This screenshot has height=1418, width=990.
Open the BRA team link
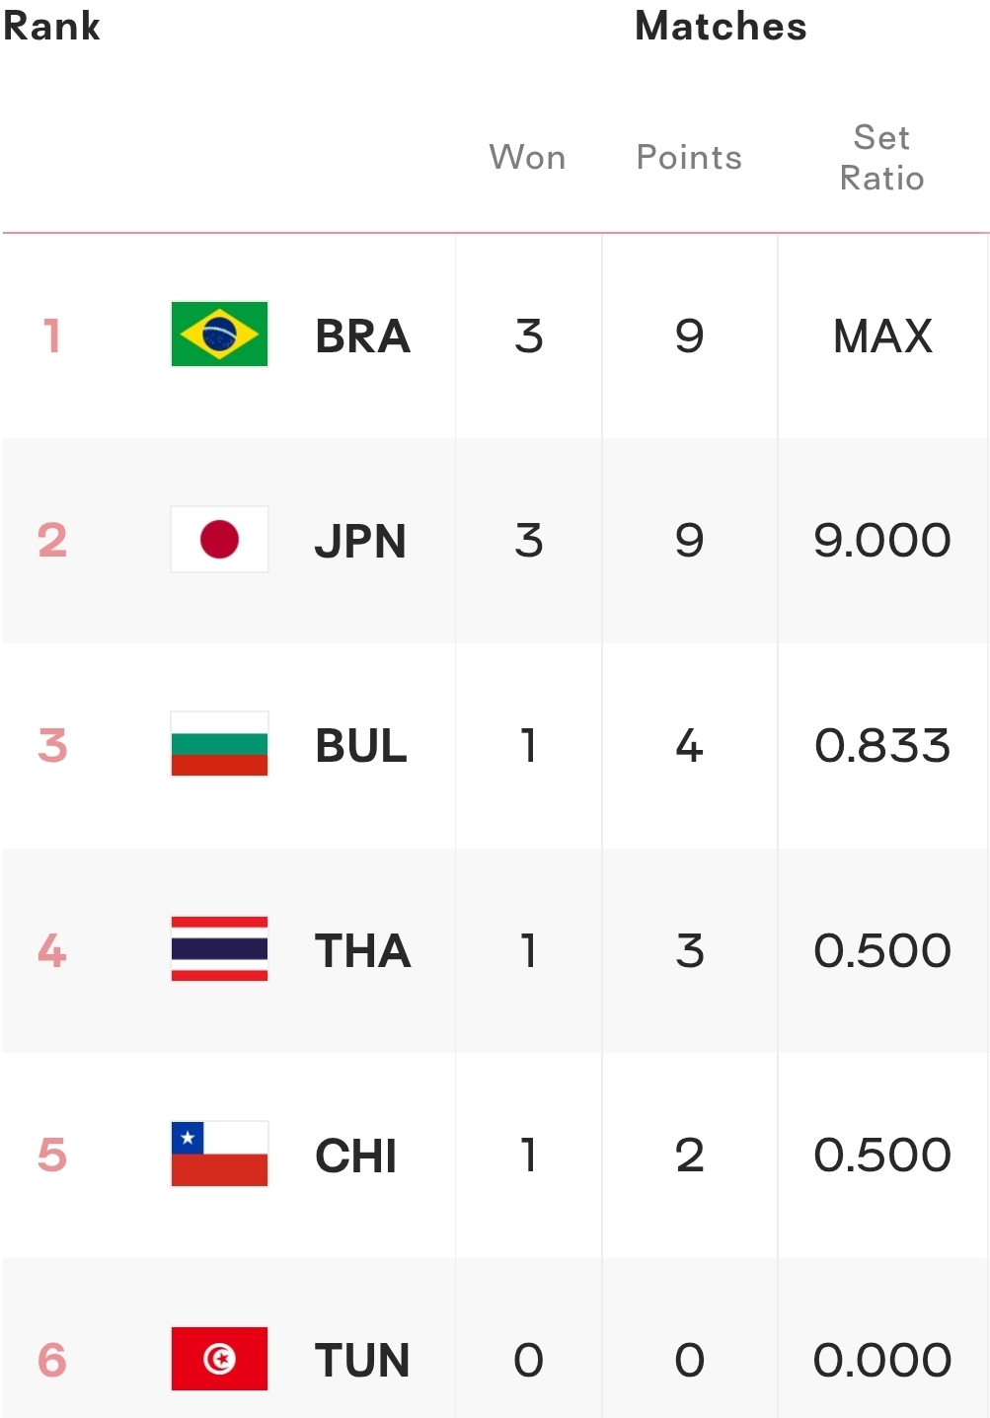(x=362, y=336)
